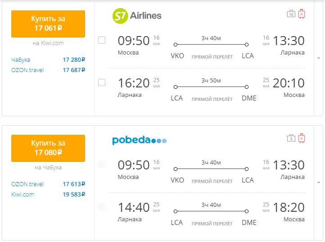This screenshot has height=242, width=325.
Task: Tick checkbox for 09:50 S7 Moscow flight
Action: click(x=102, y=40)
